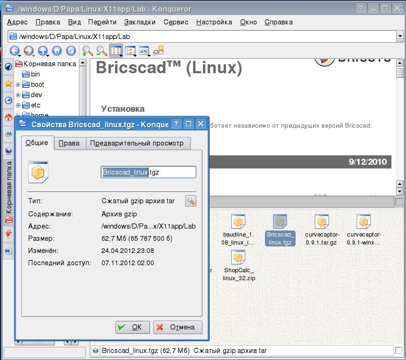Switch to tree view mode
406x360 pixels.
point(130,51)
